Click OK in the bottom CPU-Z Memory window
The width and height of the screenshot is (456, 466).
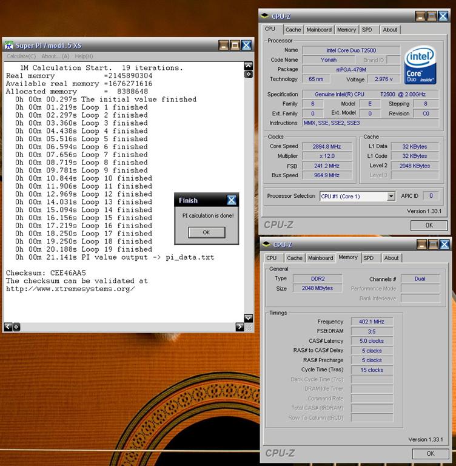click(431, 453)
